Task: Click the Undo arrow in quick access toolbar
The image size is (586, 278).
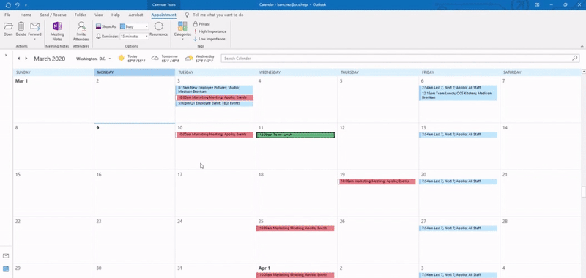Action: 17,5
